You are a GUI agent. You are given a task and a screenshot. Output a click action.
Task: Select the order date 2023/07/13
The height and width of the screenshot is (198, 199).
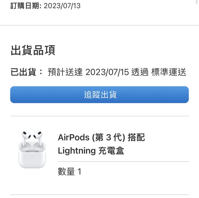62,6
